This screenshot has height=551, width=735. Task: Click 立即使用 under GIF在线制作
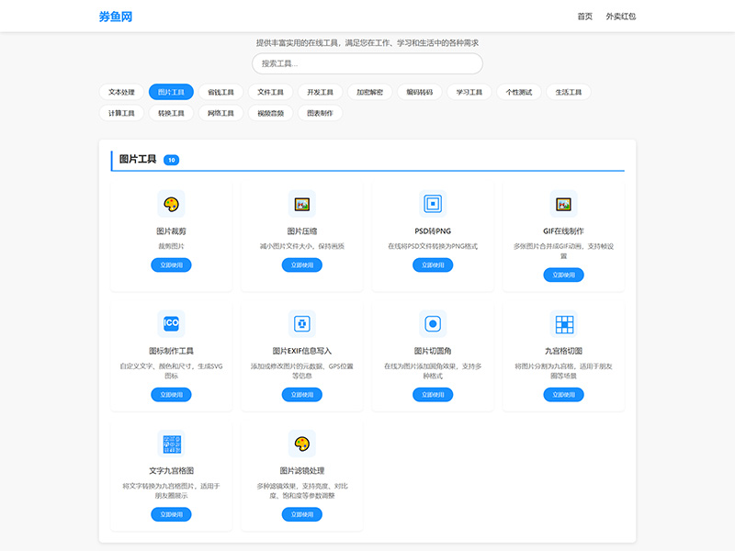[563, 275]
